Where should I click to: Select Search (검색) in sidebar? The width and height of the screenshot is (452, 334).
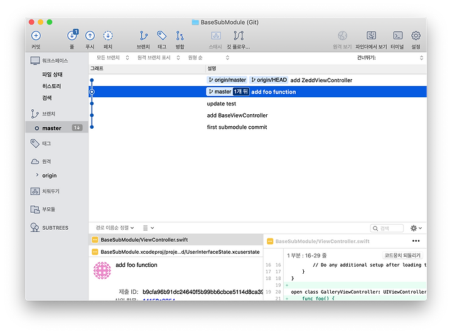click(47, 98)
